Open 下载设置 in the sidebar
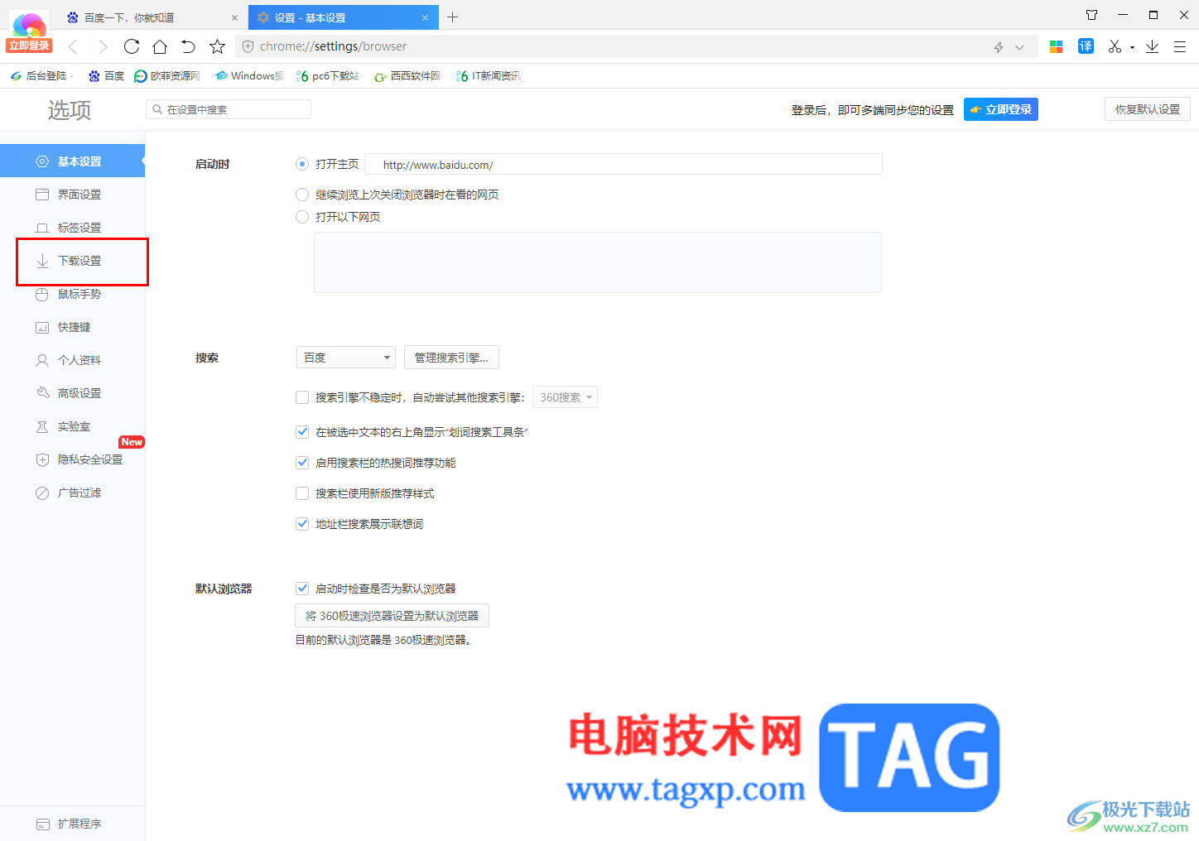This screenshot has height=841, width=1199. point(72,261)
